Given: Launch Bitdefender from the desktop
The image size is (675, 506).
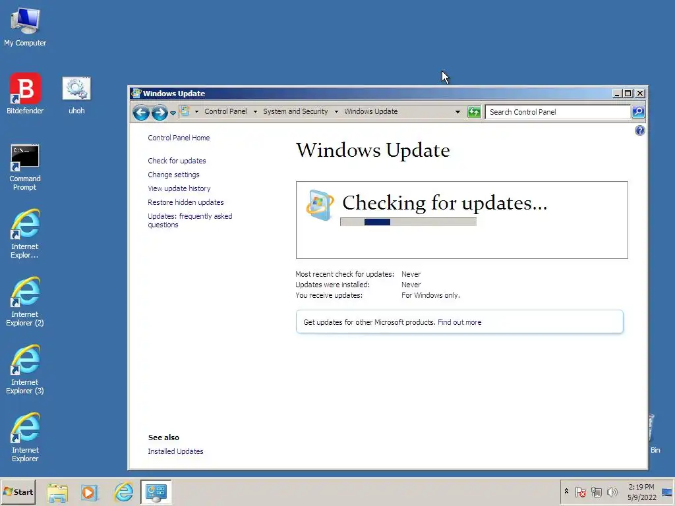Looking at the screenshot, I should pos(25,94).
